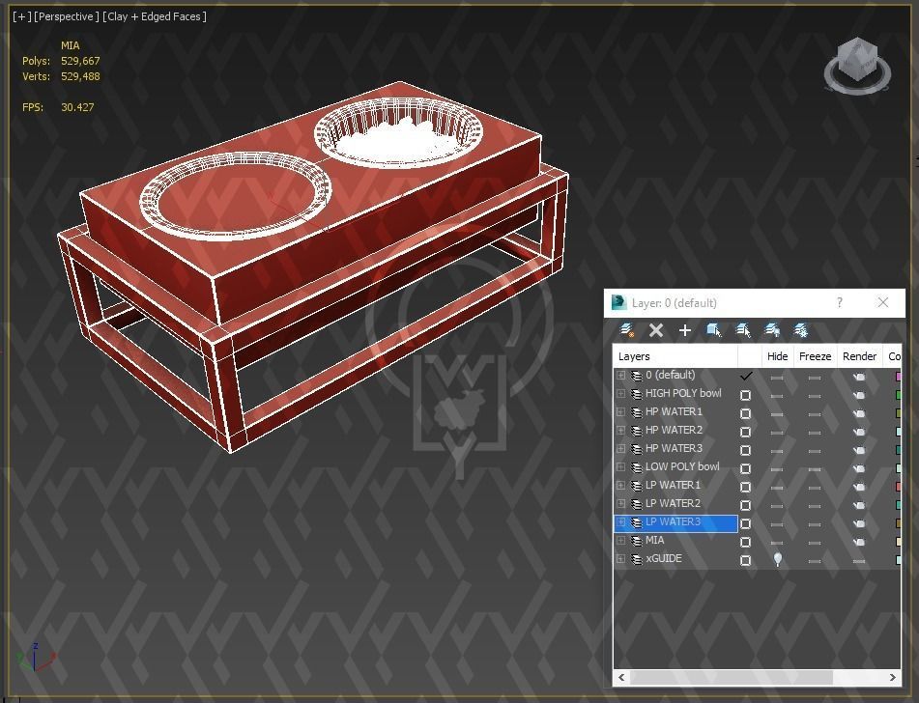Open the [Perspective] viewport menu
The image size is (919, 703).
click(68, 16)
